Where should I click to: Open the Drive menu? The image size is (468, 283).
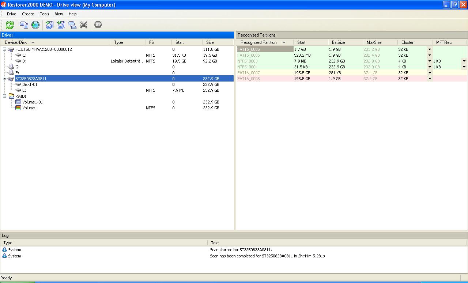pos(12,14)
